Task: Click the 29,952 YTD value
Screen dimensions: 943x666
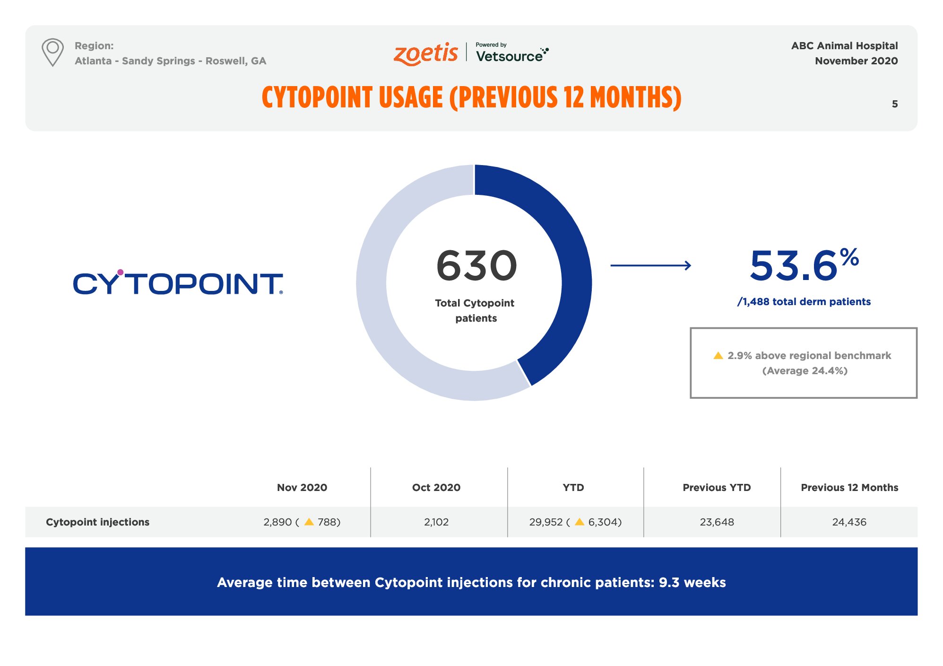Action: tap(545, 522)
